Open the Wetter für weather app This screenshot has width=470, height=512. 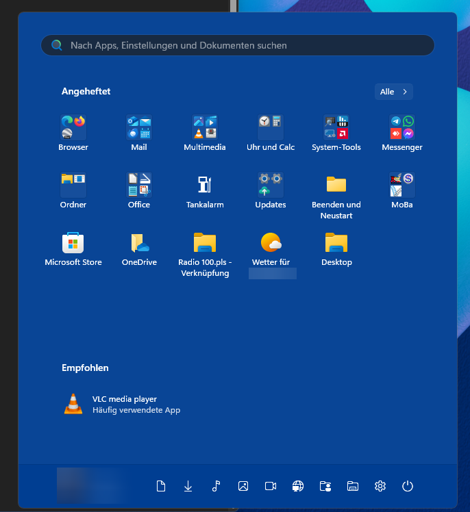tap(271, 242)
